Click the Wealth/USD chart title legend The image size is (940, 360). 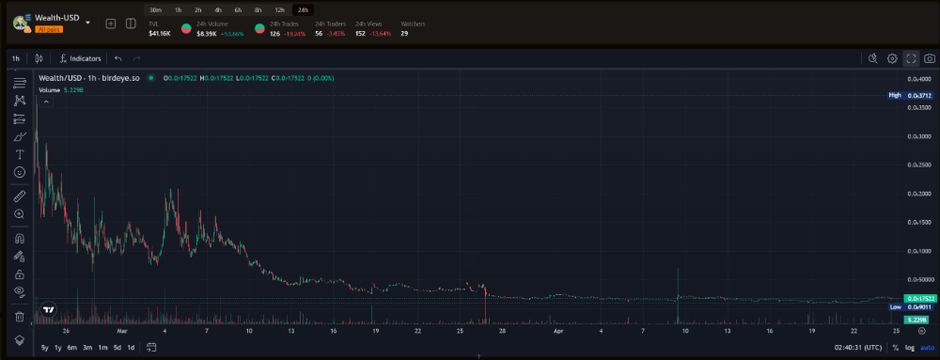click(x=89, y=78)
